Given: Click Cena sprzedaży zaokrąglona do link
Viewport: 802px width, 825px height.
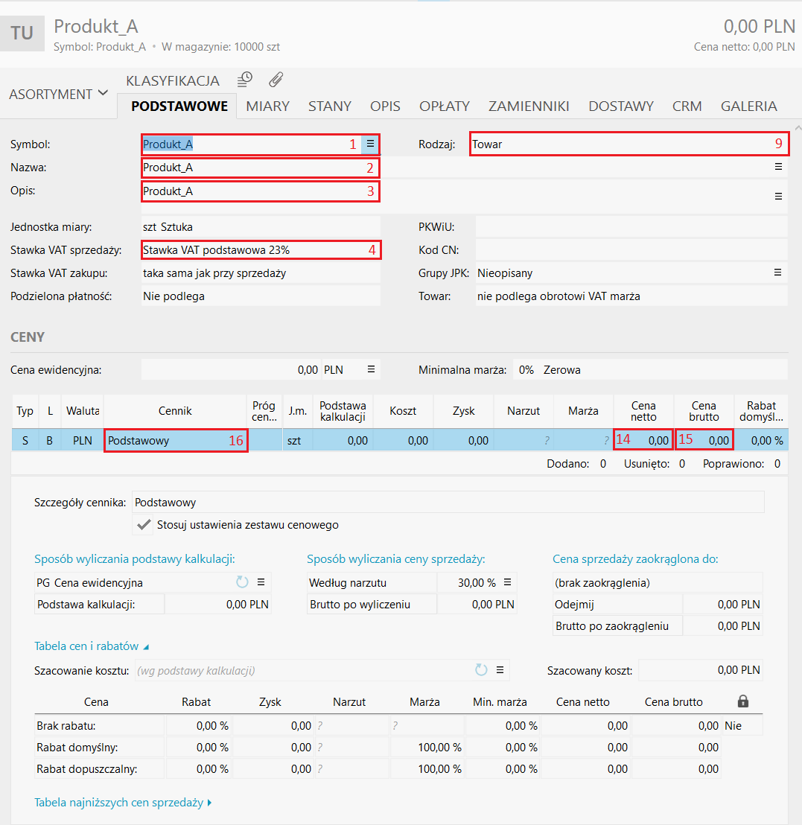Looking at the screenshot, I should (635, 559).
